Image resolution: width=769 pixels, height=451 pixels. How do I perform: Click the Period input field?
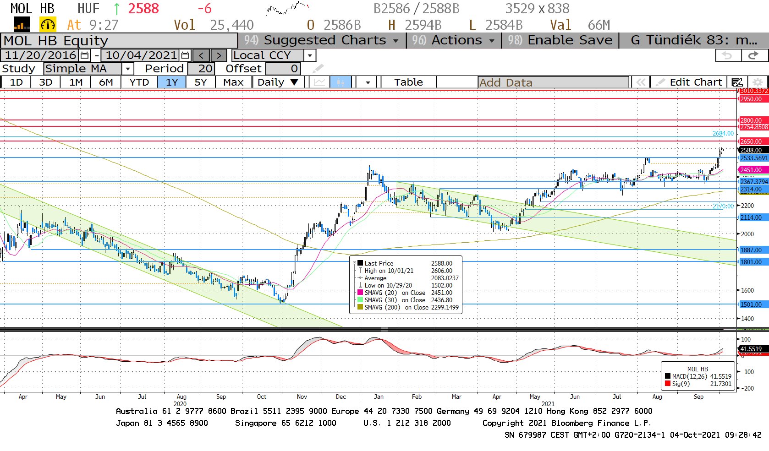click(200, 69)
